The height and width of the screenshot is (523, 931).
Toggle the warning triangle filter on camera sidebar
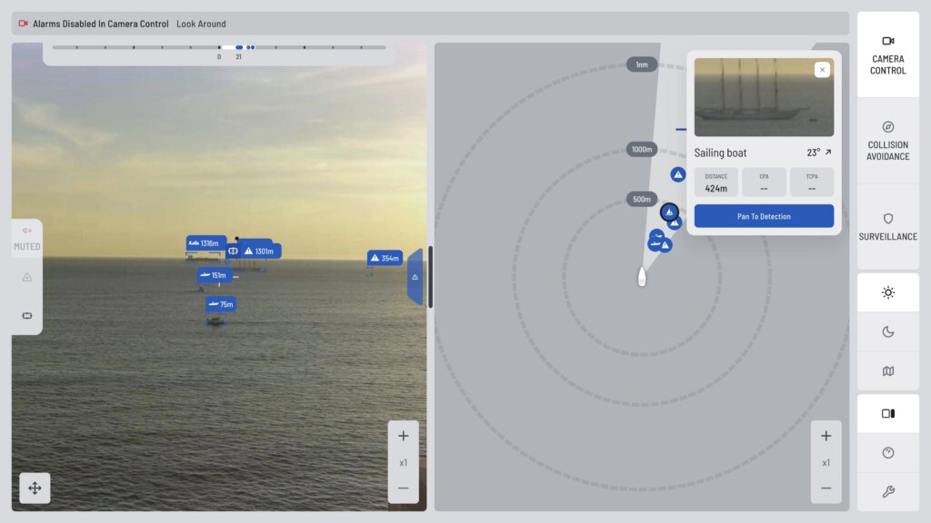point(26,277)
